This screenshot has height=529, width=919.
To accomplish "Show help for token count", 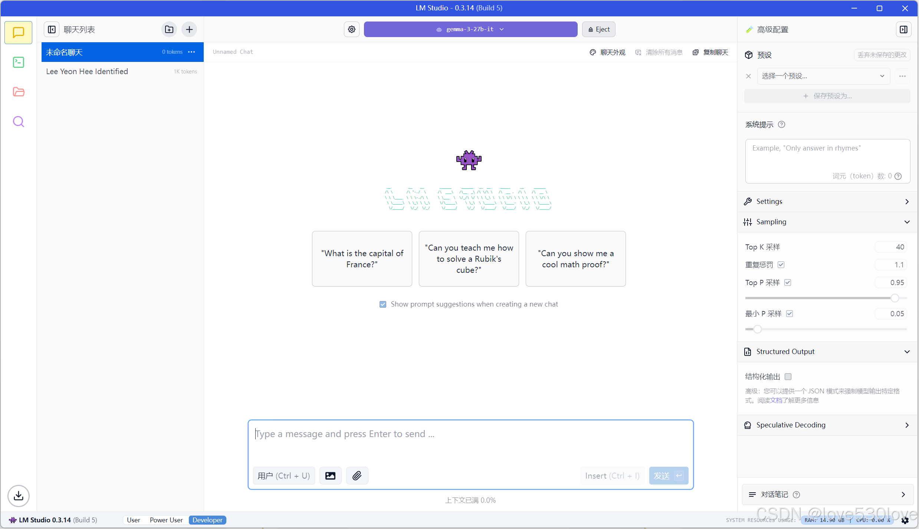I will 898,176.
